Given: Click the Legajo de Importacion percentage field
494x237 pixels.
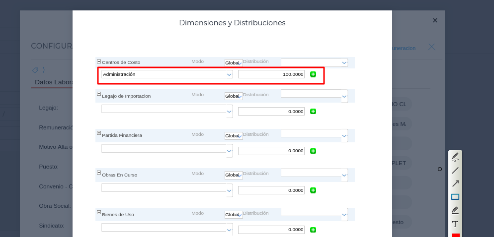Looking at the screenshot, I should [x=271, y=112].
